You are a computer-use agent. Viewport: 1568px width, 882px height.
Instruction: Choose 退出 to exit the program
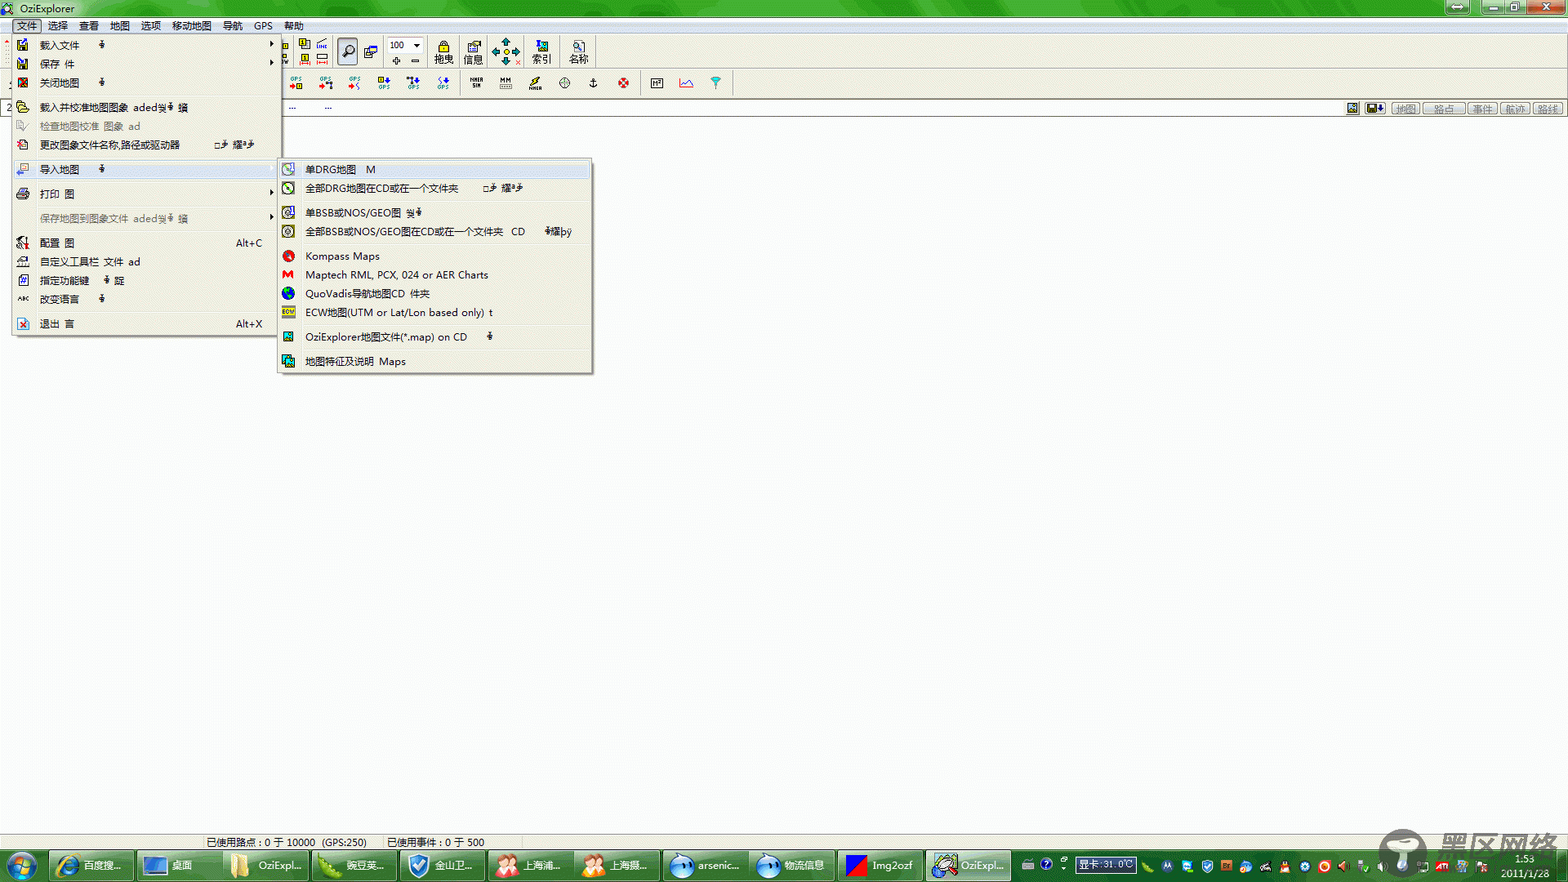pyautogui.click(x=147, y=323)
